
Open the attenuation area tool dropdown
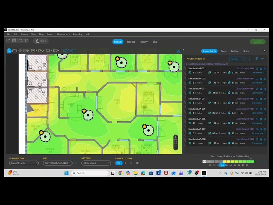click(36, 51)
